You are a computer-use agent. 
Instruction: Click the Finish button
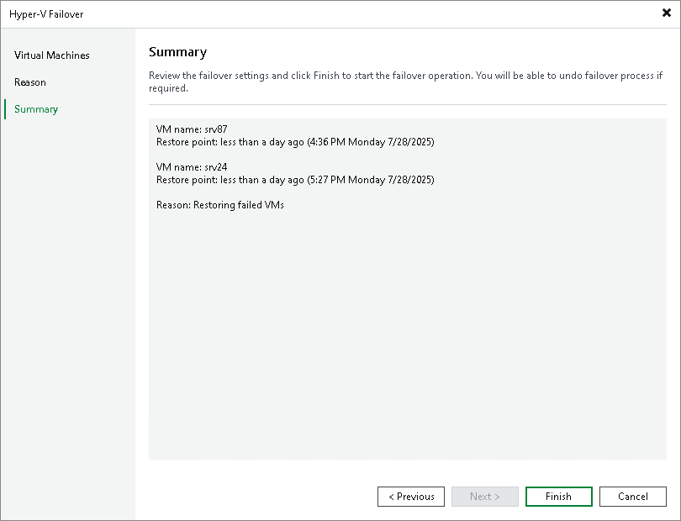click(x=558, y=497)
